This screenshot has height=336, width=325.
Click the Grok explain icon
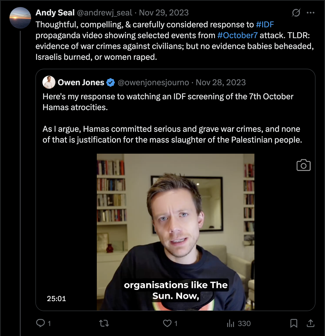point(296,13)
